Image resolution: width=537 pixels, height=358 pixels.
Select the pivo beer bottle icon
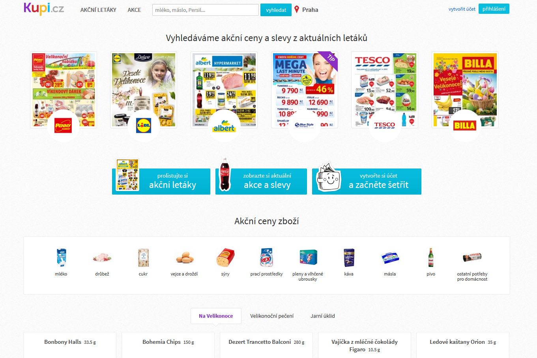click(431, 258)
